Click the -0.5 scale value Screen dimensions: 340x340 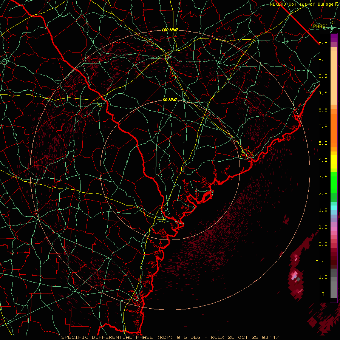click(x=321, y=261)
